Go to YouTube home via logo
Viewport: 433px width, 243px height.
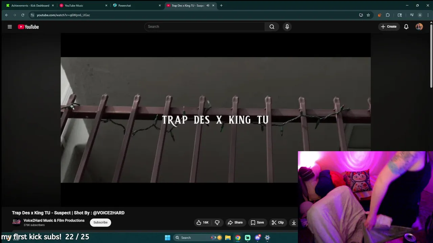coord(28,27)
